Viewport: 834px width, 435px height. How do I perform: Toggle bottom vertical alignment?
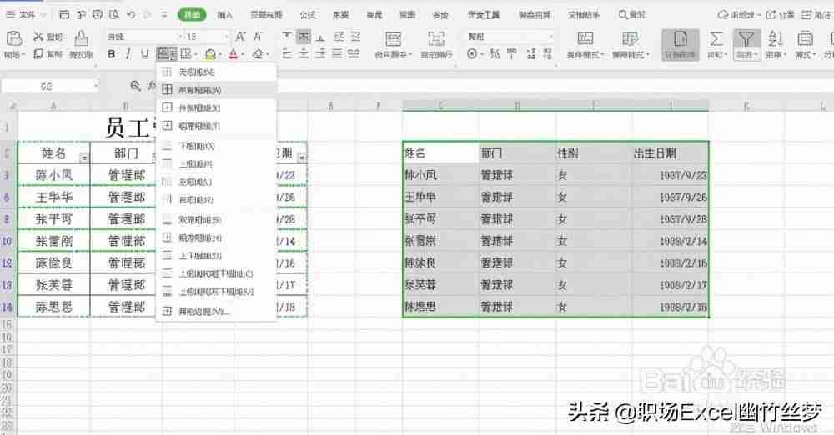(321, 37)
